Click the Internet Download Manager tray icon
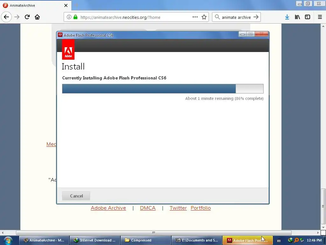This screenshot has height=245, width=326. pyautogui.click(x=290, y=240)
